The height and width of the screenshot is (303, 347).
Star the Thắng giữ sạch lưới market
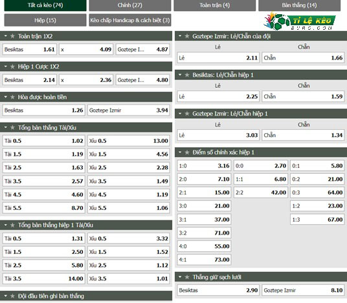click(187, 277)
